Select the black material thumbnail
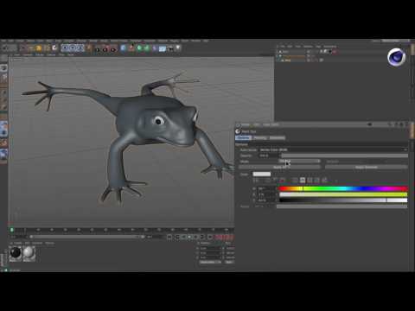Image resolution: width=415 pixels, height=311 pixels. click(x=16, y=253)
